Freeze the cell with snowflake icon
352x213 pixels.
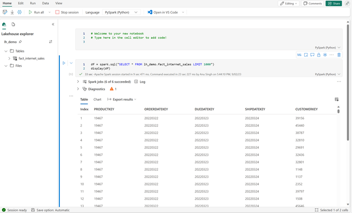point(325,55)
